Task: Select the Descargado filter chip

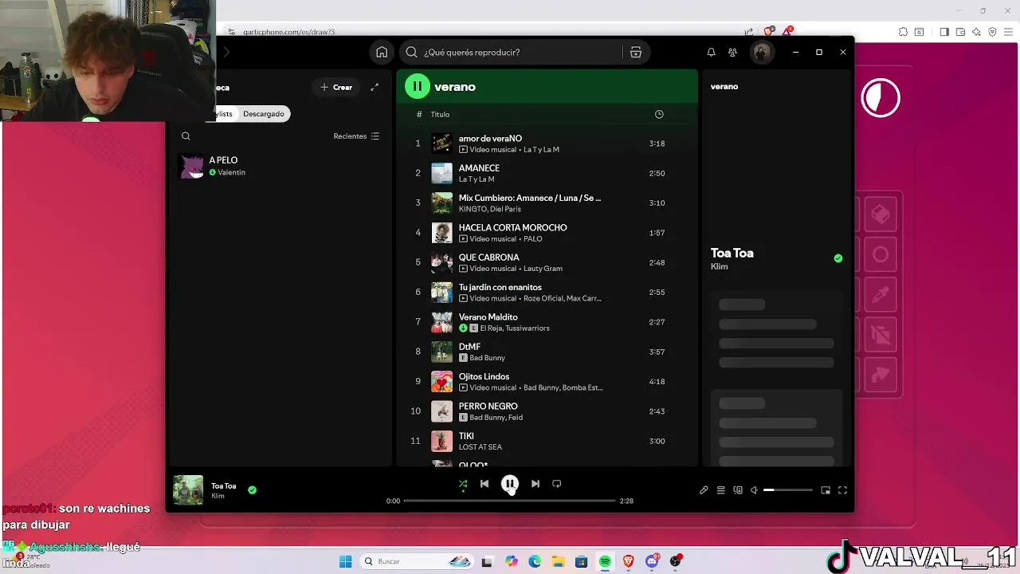Action: (x=264, y=114)
